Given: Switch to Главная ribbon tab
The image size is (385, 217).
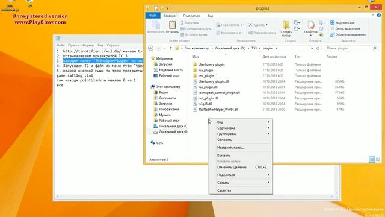Looking at the screenshot, I should point(170,16).
